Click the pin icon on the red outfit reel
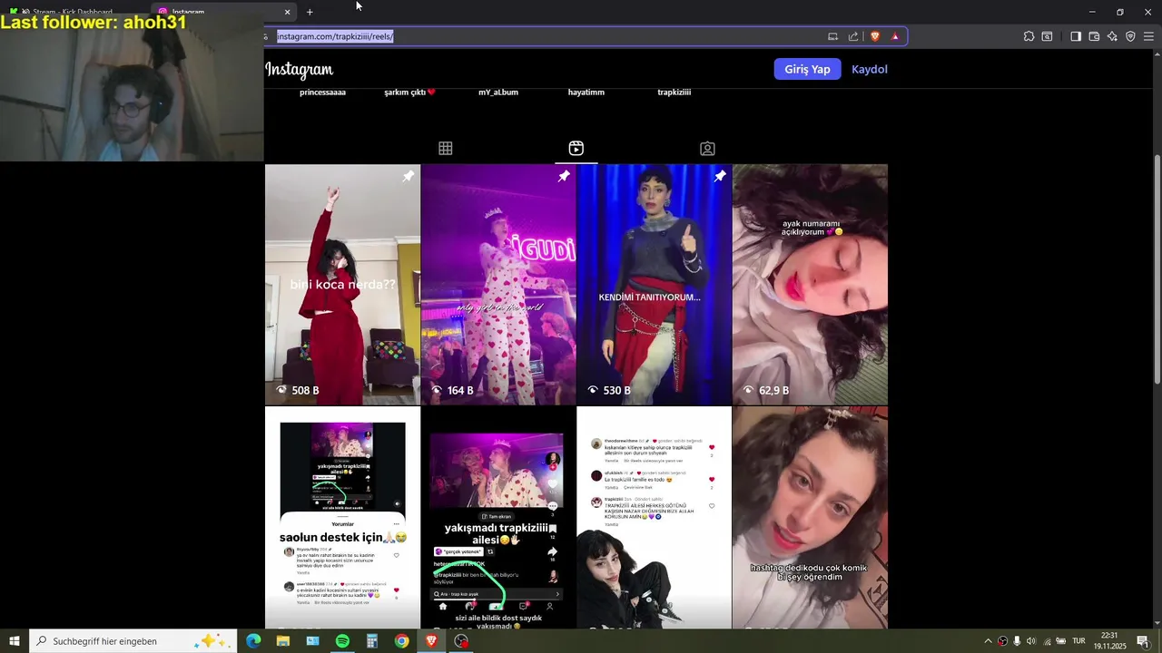1162x653 pixels. [x=408, y=177]
